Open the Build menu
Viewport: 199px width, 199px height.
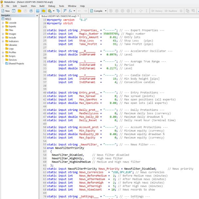[x=42, y=6]
